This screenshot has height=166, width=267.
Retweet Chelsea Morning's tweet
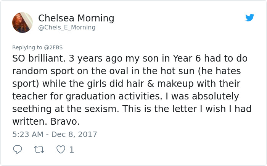39,150
